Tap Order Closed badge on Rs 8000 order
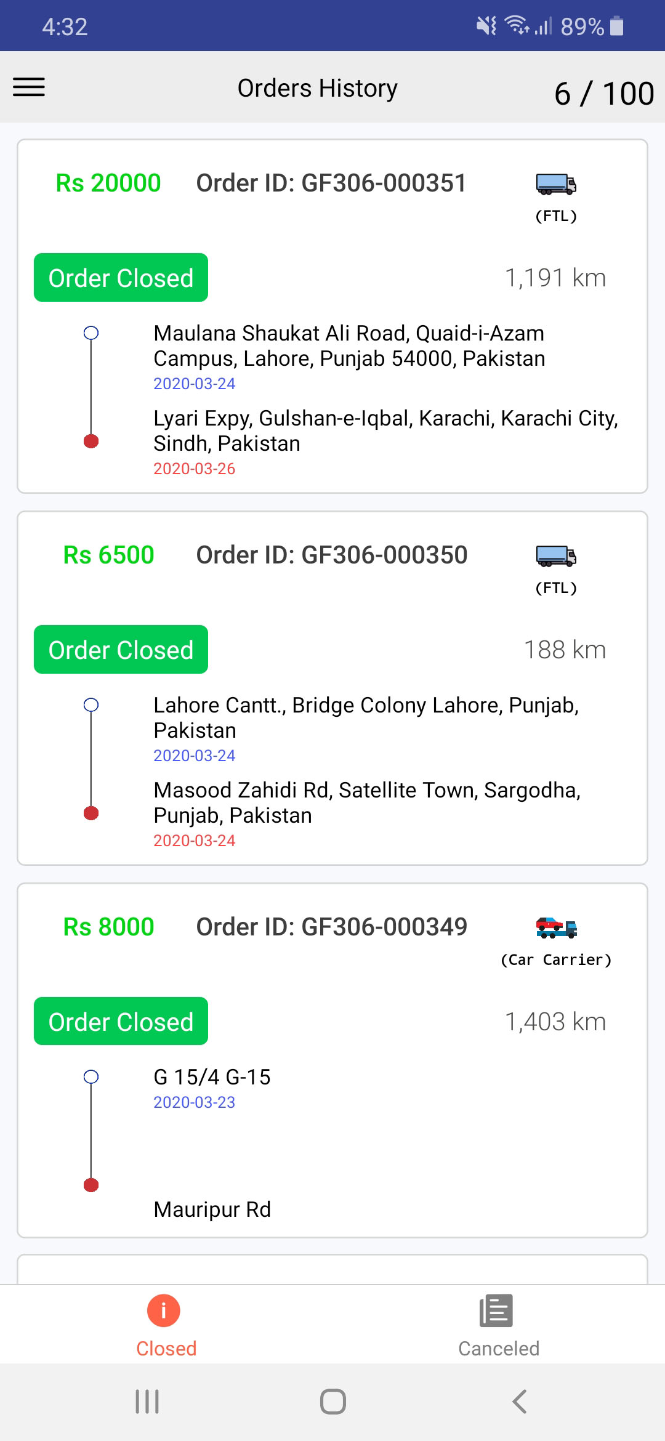The width and height of the screenshot is (665, 1441). tap(121, 1021)
